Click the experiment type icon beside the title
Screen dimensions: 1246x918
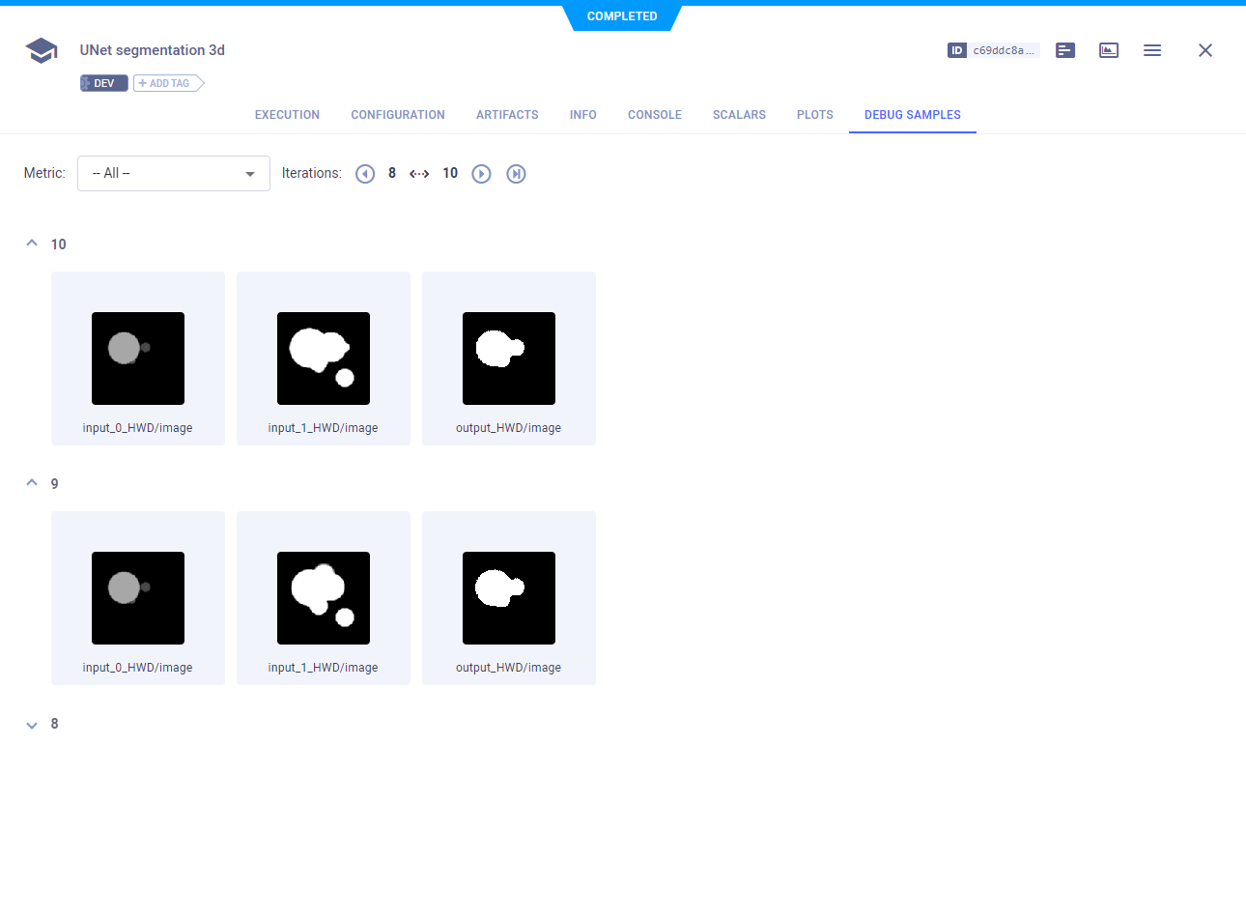[x=41, y=49]
